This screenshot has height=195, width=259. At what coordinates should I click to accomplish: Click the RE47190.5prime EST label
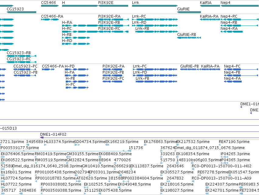234,142
